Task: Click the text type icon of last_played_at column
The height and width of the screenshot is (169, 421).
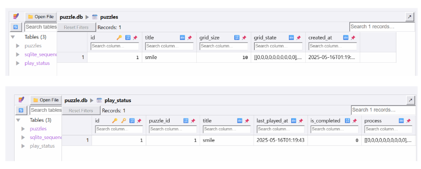Action: (x=294, y=121)
